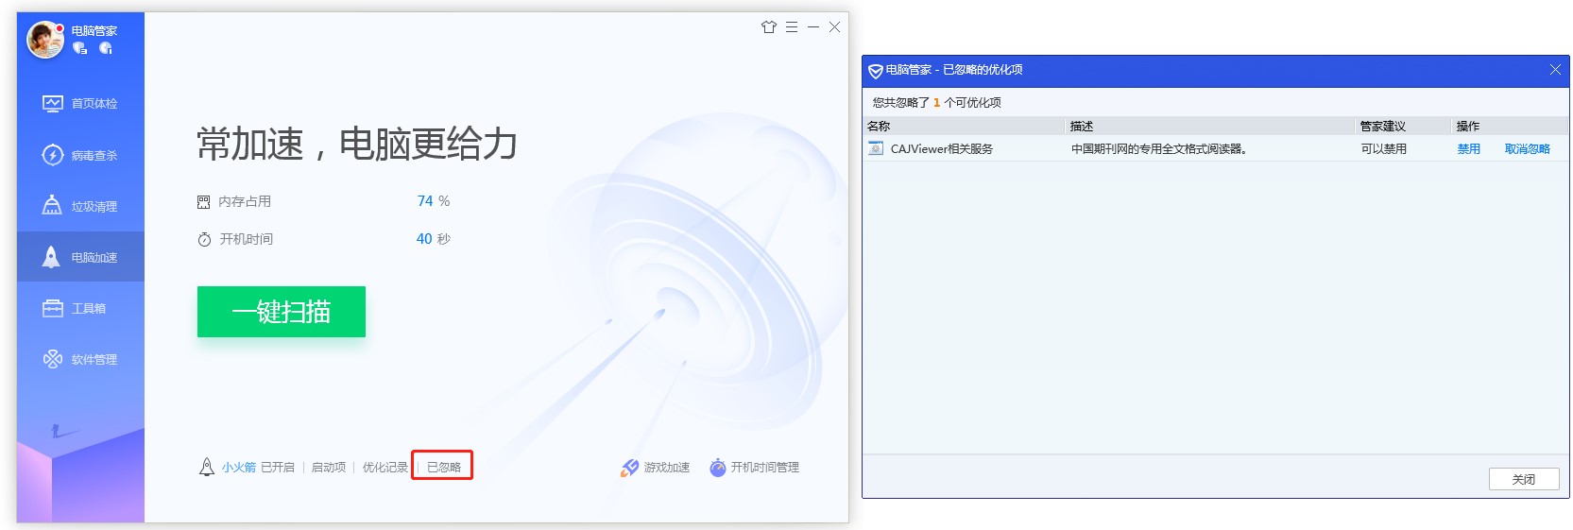Open 启动项 at the bottom
The width and height of the screenshot is (1573, 530).
click(329, 468)
